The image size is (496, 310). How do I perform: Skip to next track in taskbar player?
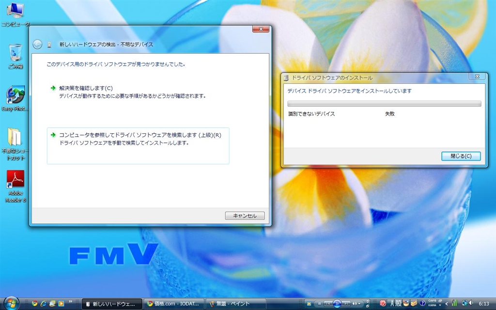[346, 304]
